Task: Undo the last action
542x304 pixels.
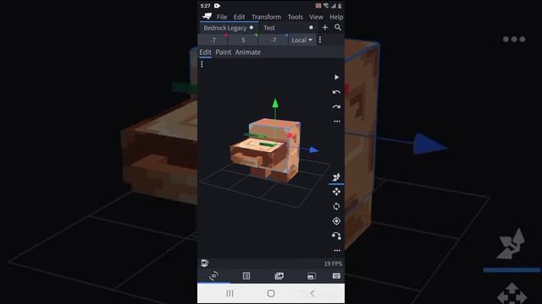Action: point(336,92)
